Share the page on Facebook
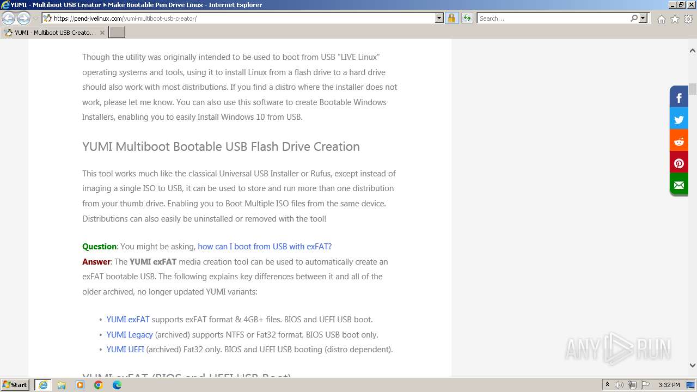Viewport: 697px width, 392px height. (x=679, y=98)
